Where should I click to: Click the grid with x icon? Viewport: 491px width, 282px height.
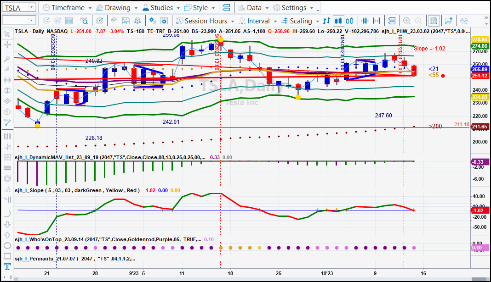(x=434, y=21)
